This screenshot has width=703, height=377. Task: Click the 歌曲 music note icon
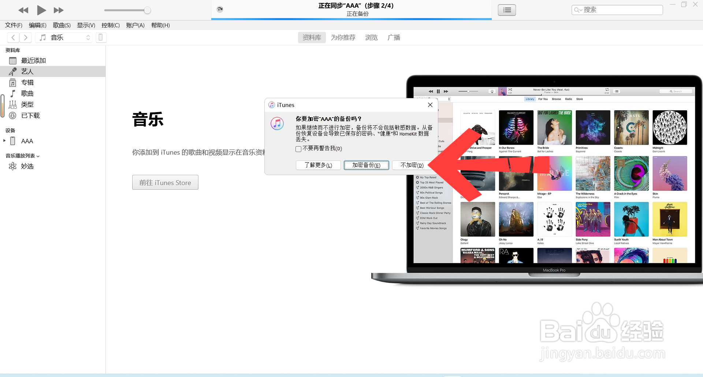tap(13, 93)
